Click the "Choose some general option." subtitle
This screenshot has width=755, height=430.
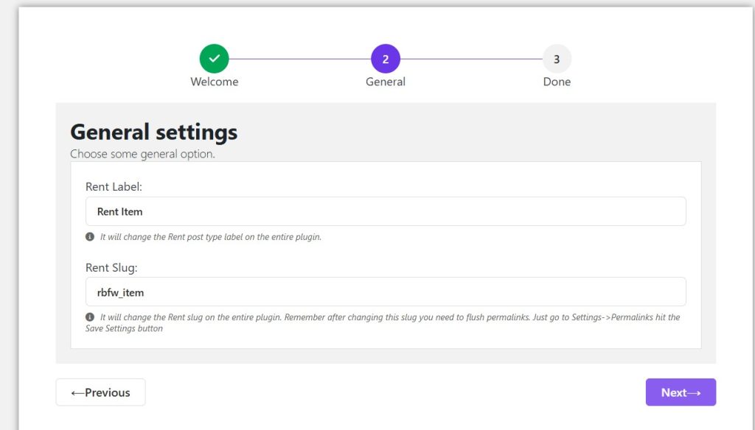pyautogui.click(x=142, y=154)
